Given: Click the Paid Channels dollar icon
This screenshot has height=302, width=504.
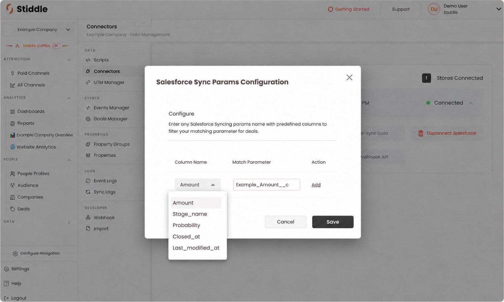Looking at the screenshot, I should click(13, 73).
